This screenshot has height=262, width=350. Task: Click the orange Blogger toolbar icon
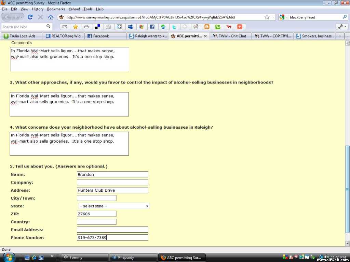207,27
